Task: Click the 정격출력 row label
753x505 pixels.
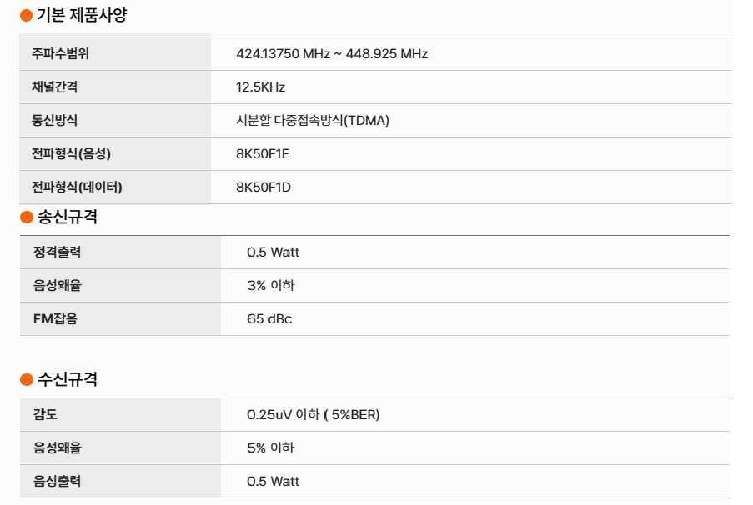Action: click(57, 252)
